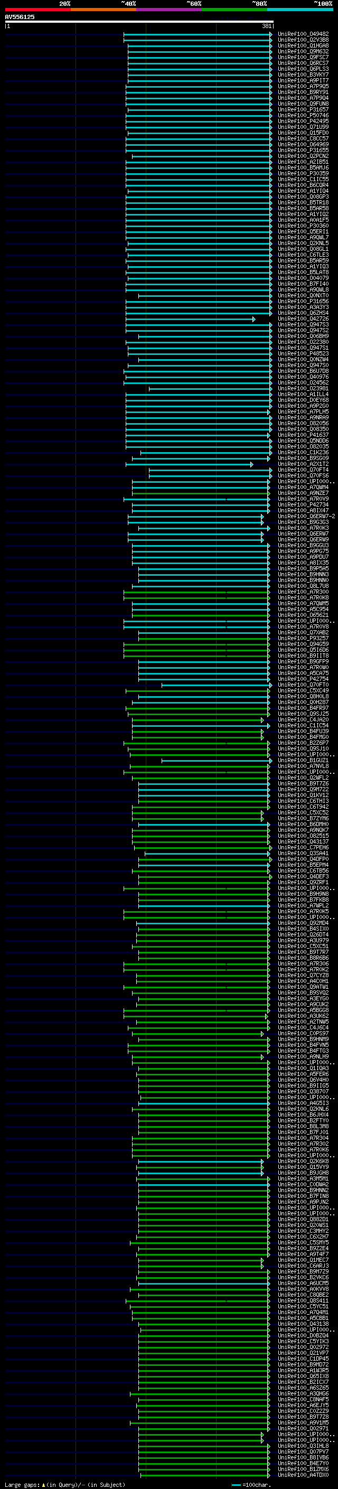Click the 381 query length label
The width and height of the screenshot is (338, 1489).
point(266,26)
